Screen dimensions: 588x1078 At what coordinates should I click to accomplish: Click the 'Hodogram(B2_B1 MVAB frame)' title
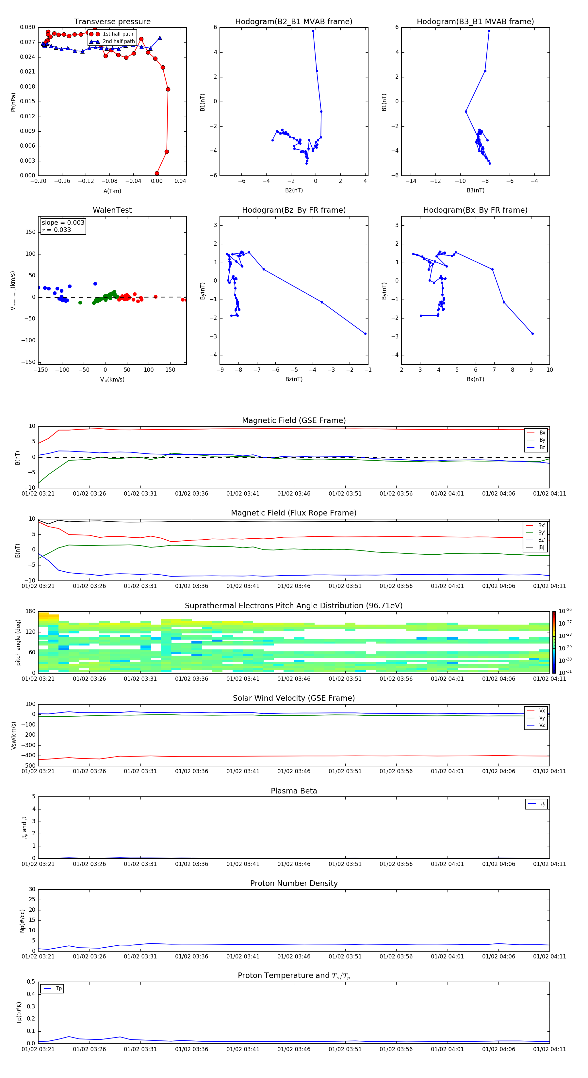pyautogui.click(x=294, y=22)
